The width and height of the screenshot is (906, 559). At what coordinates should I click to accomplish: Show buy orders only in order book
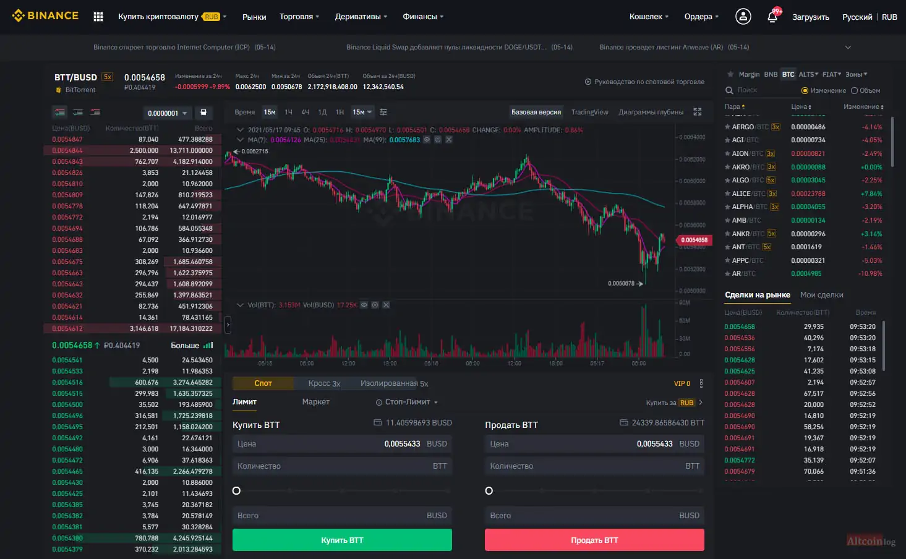tap(78, 113)
